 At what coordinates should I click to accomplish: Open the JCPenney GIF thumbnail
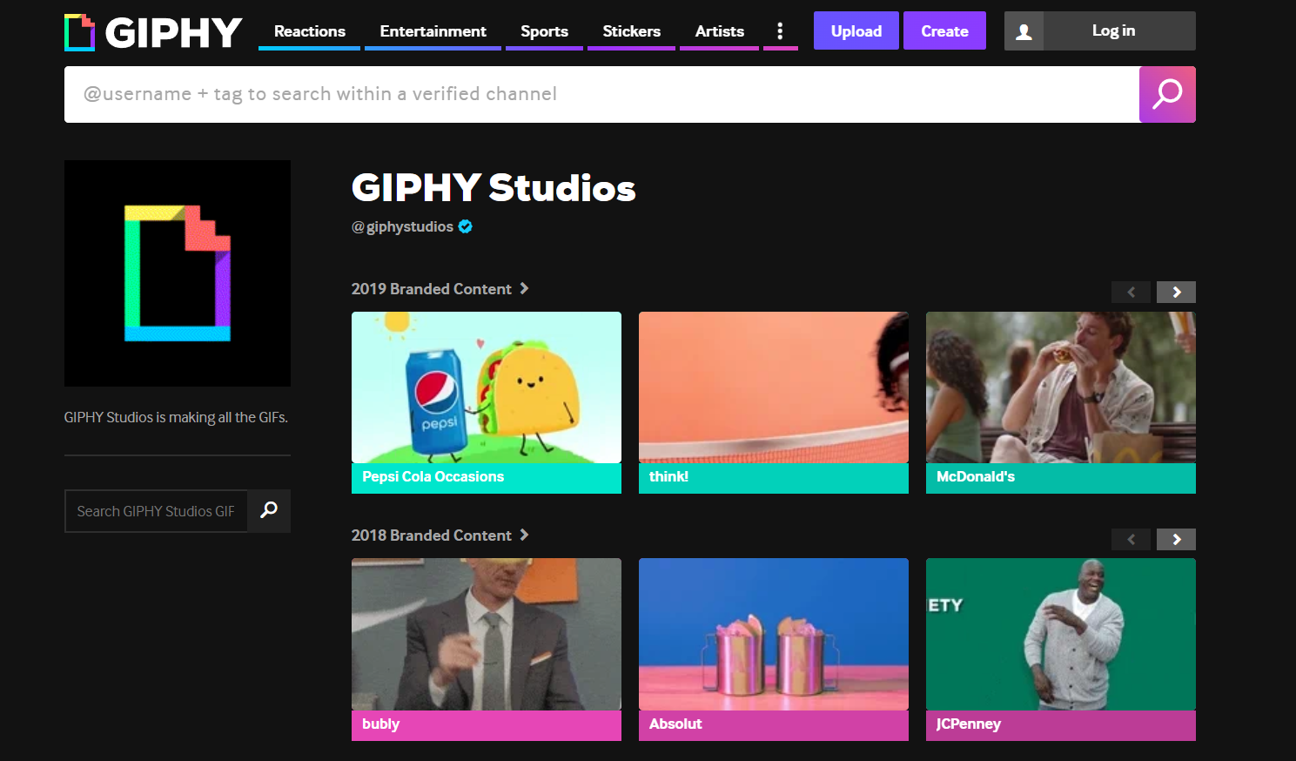1061,634
